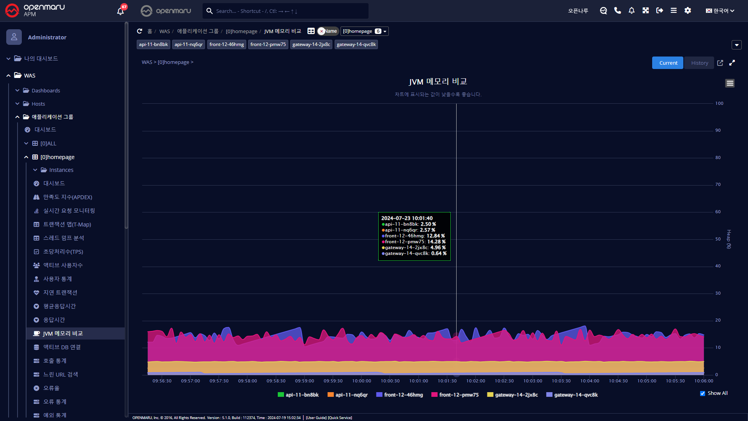Toggle the Show All checkbox
This screenshot has width=748, height=421.
click(x=702, y=393)
